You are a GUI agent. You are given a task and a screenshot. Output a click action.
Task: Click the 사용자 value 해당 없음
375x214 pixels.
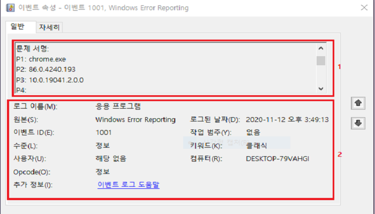110,158
